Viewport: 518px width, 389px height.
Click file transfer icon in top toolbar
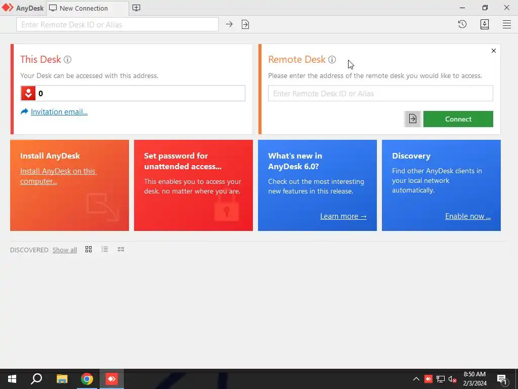tap(245, 24)
